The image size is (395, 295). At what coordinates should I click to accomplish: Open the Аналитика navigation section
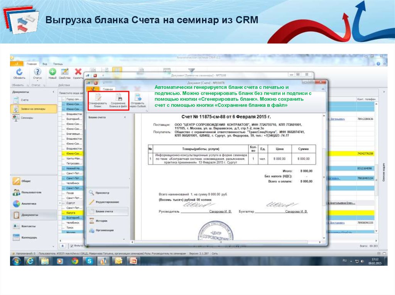coord(29,204)
